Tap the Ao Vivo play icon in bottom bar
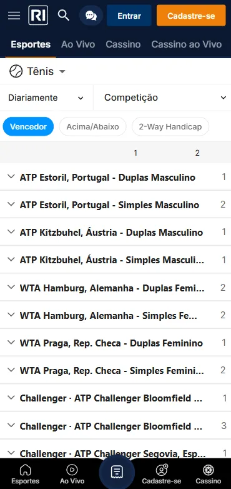This screenshot has width=231, height=489. tap(72, 474)
